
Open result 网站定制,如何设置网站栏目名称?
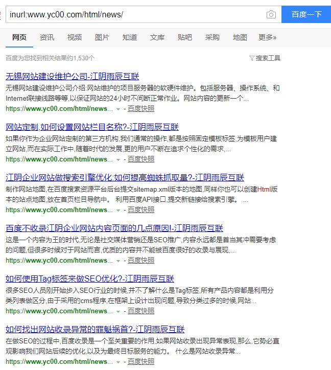tap(92, 127)
